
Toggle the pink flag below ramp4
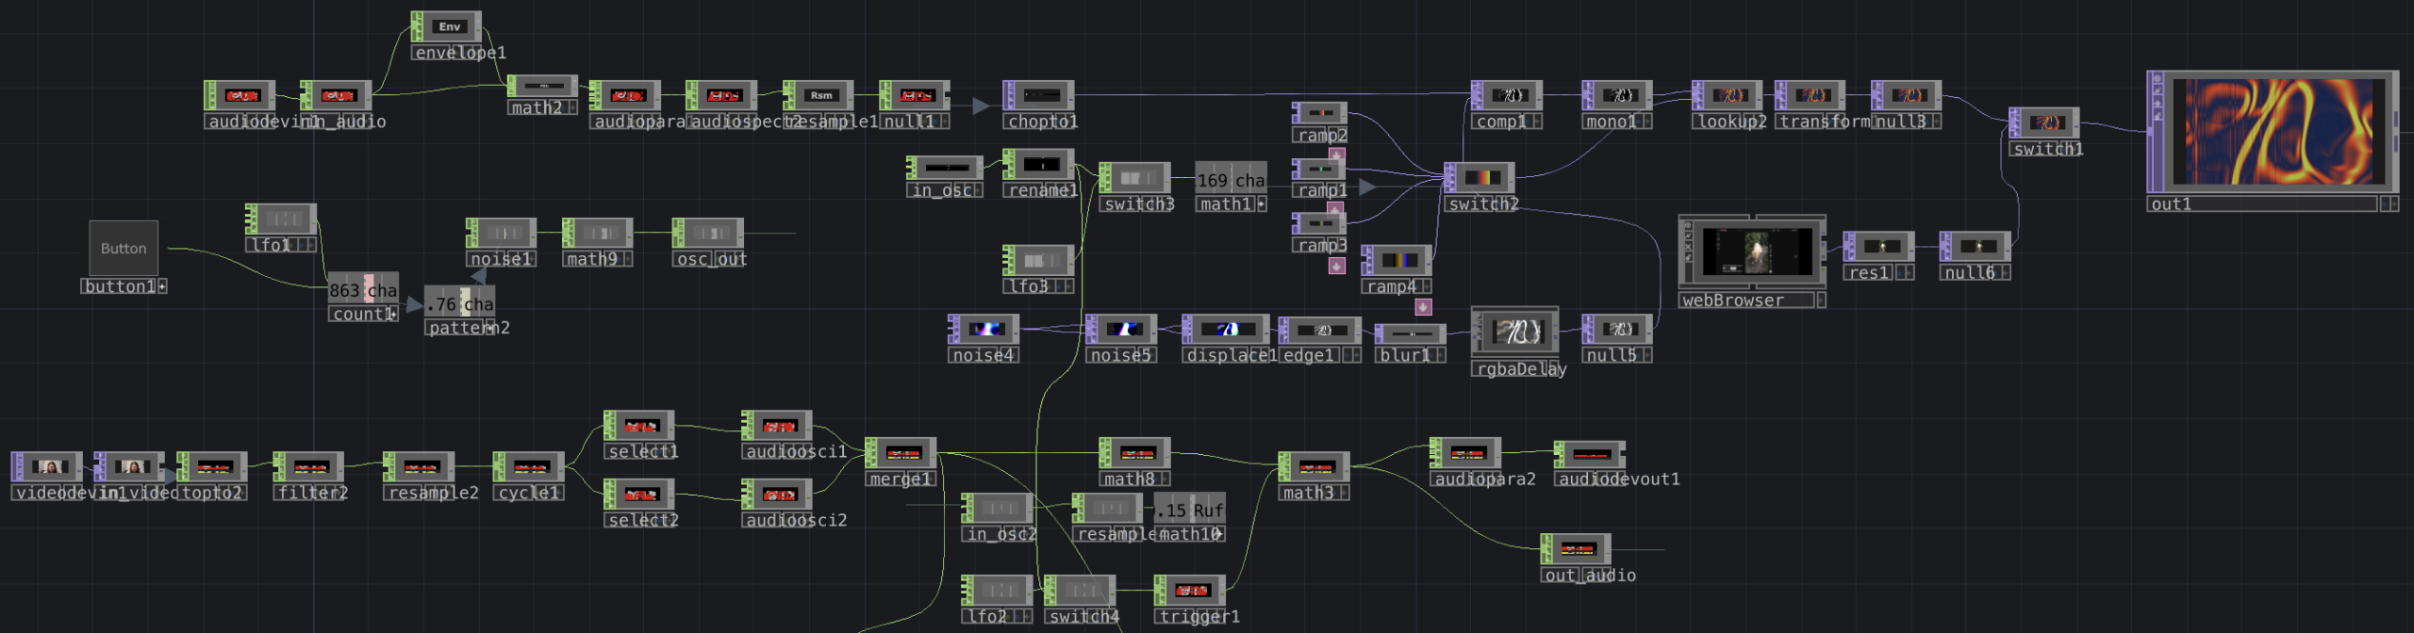pyautogui.click(x=1423, y=307)
